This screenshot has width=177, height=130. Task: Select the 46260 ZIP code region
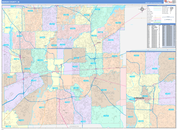click(x=52, y=24)
